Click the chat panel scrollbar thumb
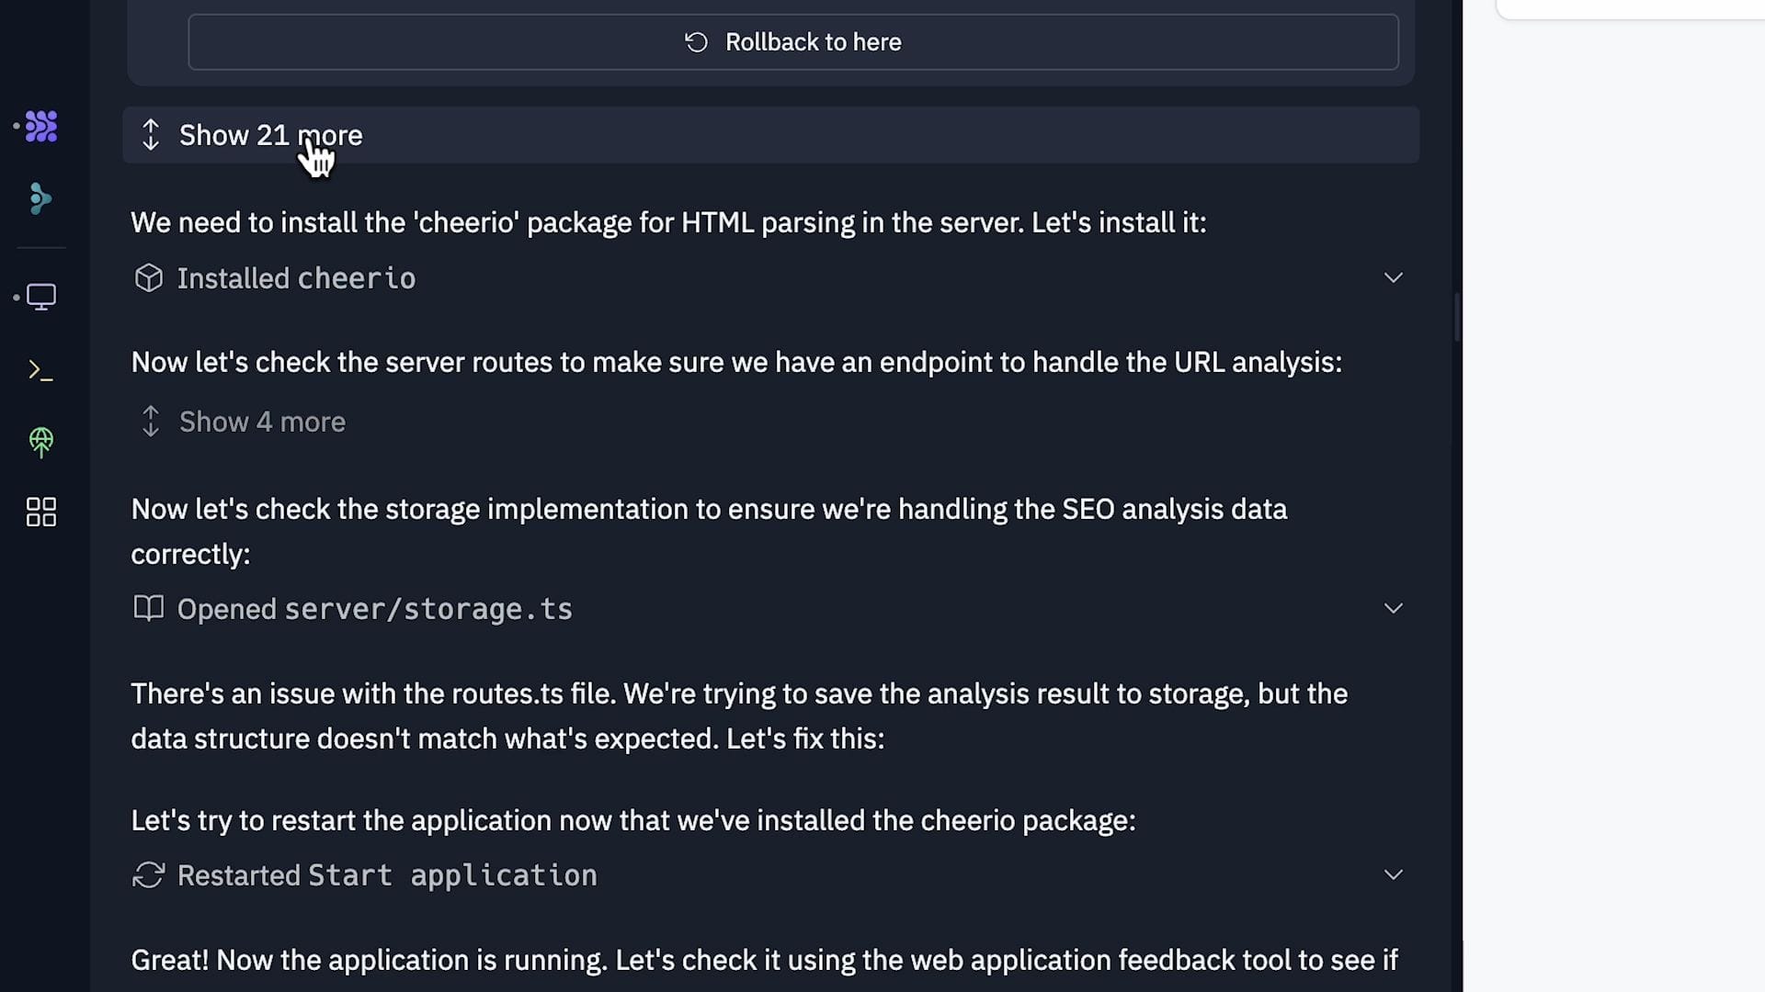This screenshot has width=1765, height=992. [x=1457, y=317]
